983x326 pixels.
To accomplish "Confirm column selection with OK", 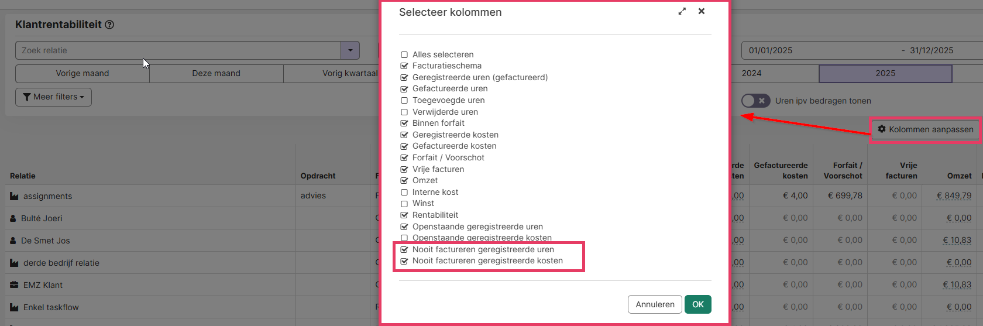I will pos(698,304).
